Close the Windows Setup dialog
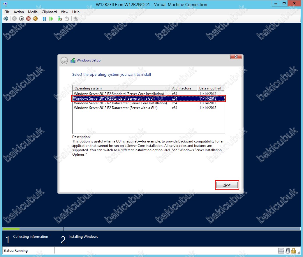Viewport: 303px width, 257px height. click(x=236, y=57)
